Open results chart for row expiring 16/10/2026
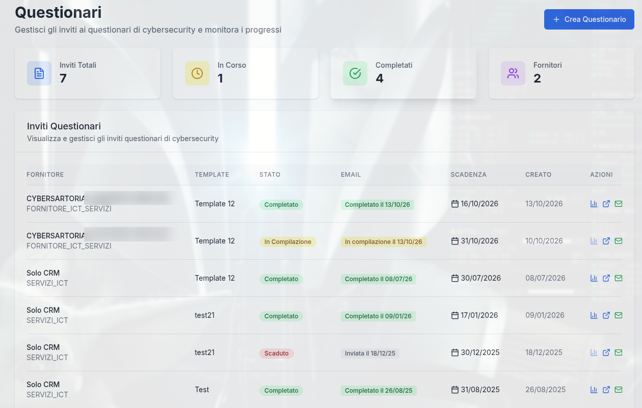Image resolution: width=642 pixels, height=408 pixels. (x=594, y=204)
